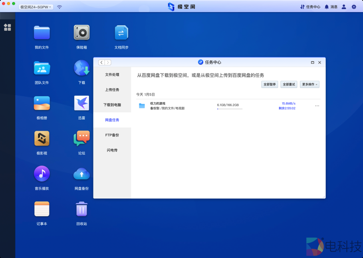Open the settings gear in top bar
363x258 pixels.
[x=354, y=7]
